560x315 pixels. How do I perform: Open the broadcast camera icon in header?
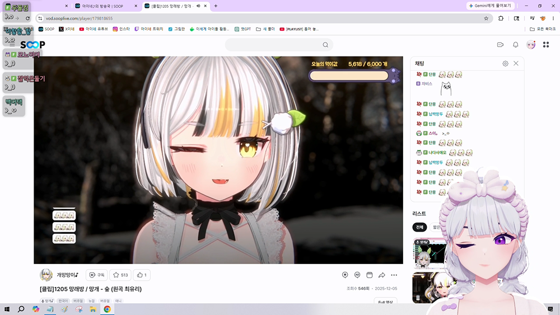500,45
